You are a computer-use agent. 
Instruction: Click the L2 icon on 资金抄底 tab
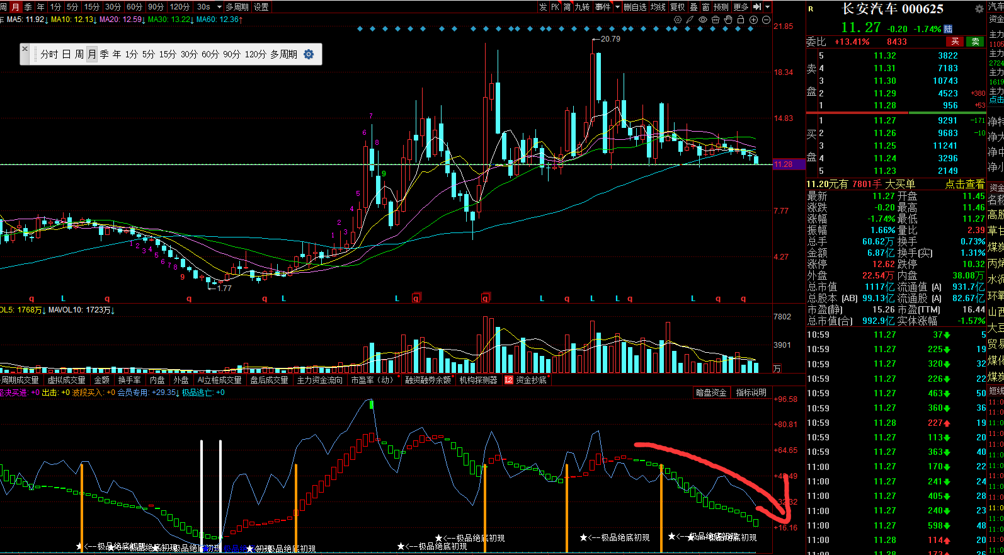[x=509, y=380]
